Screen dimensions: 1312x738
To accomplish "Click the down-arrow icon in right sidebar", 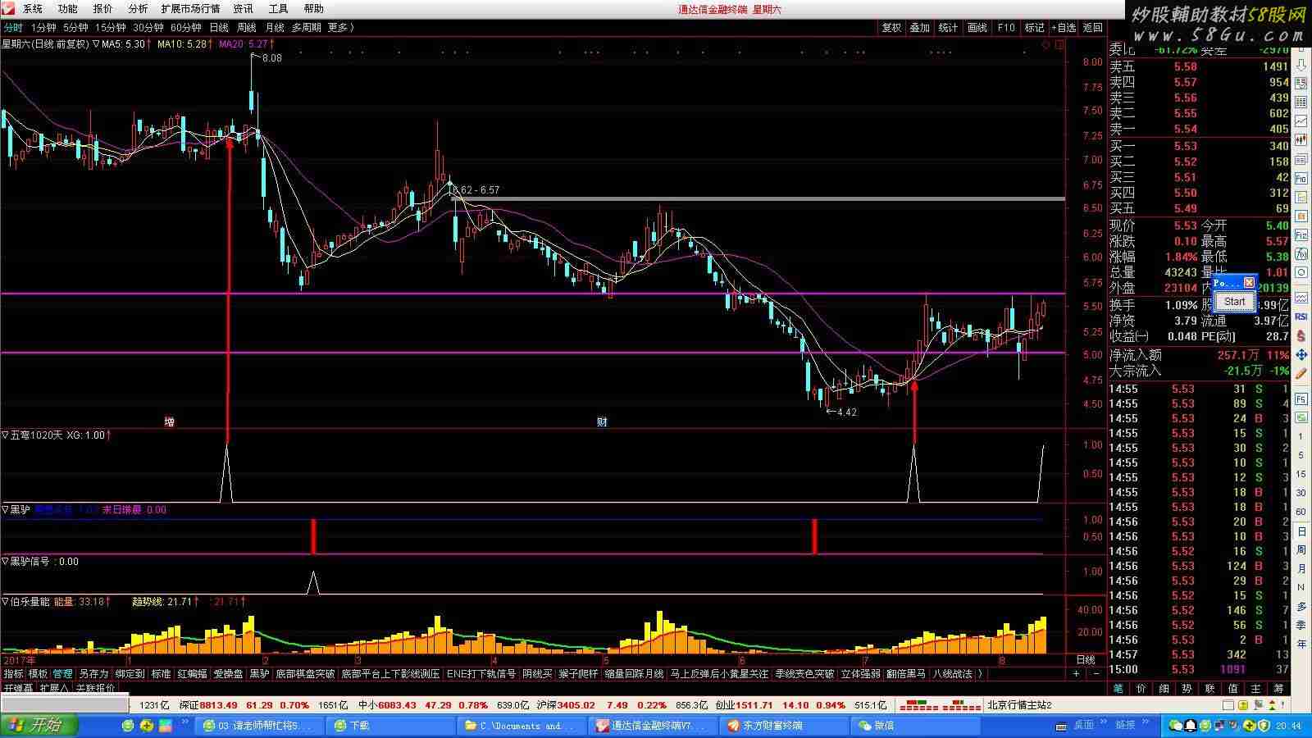I will (1301, 65).
